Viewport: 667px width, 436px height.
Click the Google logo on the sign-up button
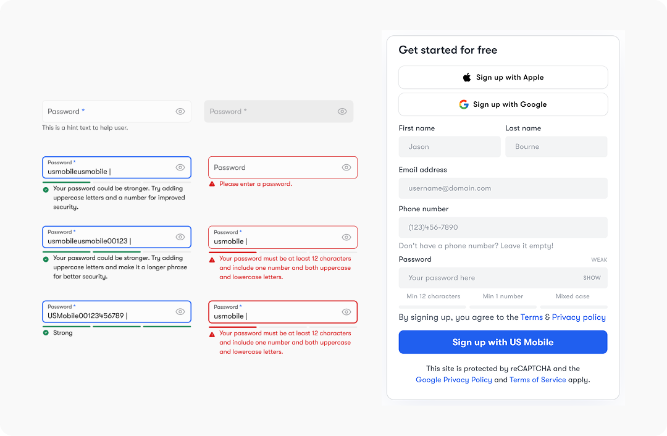tap(464, 104)
